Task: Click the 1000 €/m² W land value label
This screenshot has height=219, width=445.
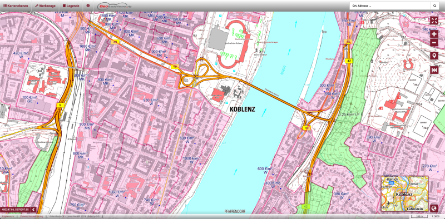Action: (191, 160)
